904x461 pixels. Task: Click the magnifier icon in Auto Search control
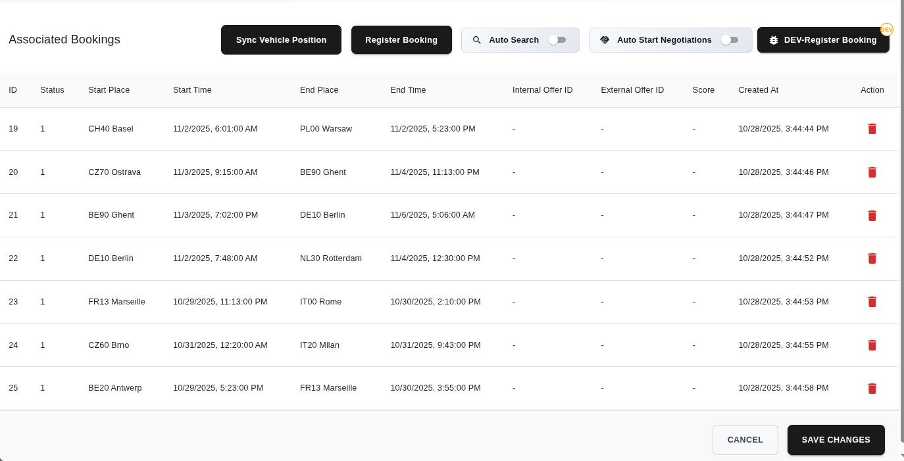coord(477,39)
